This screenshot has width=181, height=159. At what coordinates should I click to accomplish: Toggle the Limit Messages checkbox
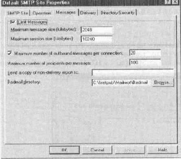(x=13, y=22)
